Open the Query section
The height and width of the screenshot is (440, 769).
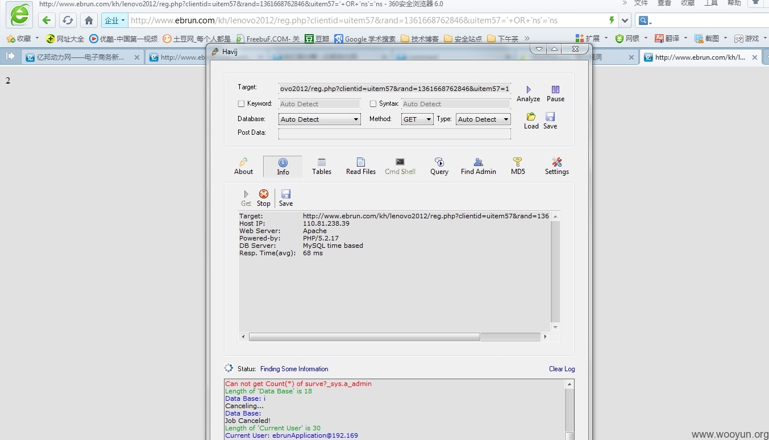[x=439, y=166]
